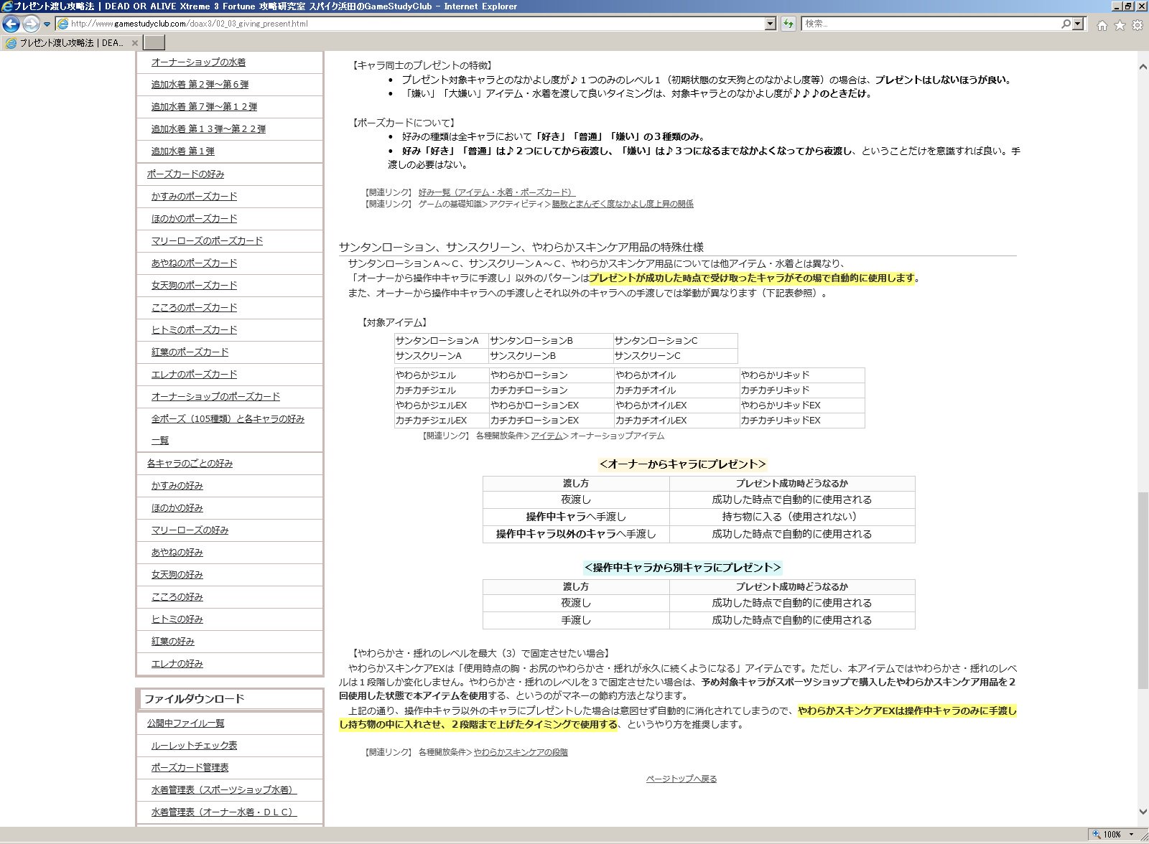Click the magnifier search icon
1149x844 pixels.
tap(1066, 24)
